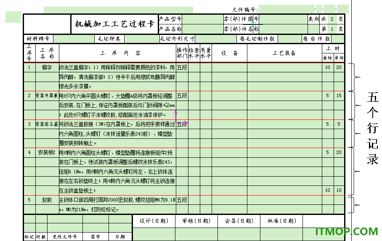The width and height of the screenshot is (382, 241).
Task: Select the 零(部)件名称 label cell
Action: tap(241, 29)
